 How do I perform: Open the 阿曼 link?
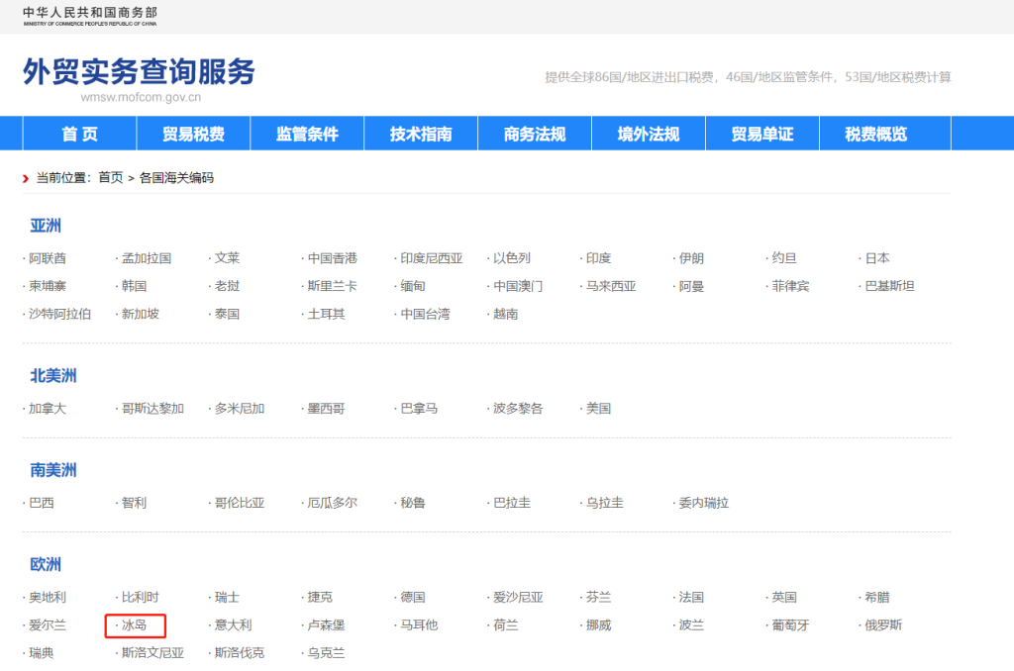click(x=691, y=286)
